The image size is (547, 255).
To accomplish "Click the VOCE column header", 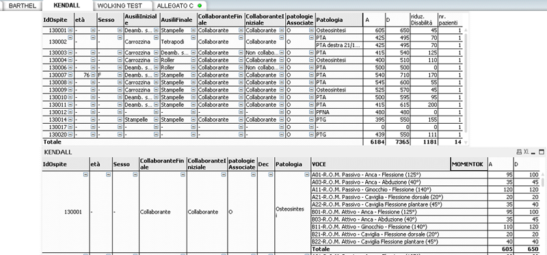I will [x=381, y=164].
